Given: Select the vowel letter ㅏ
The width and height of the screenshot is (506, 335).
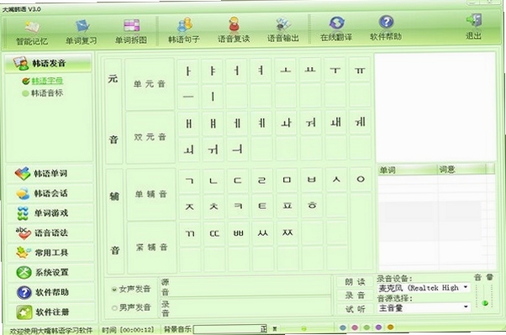Looking at the screenshot, I should (x=188, y=71).
